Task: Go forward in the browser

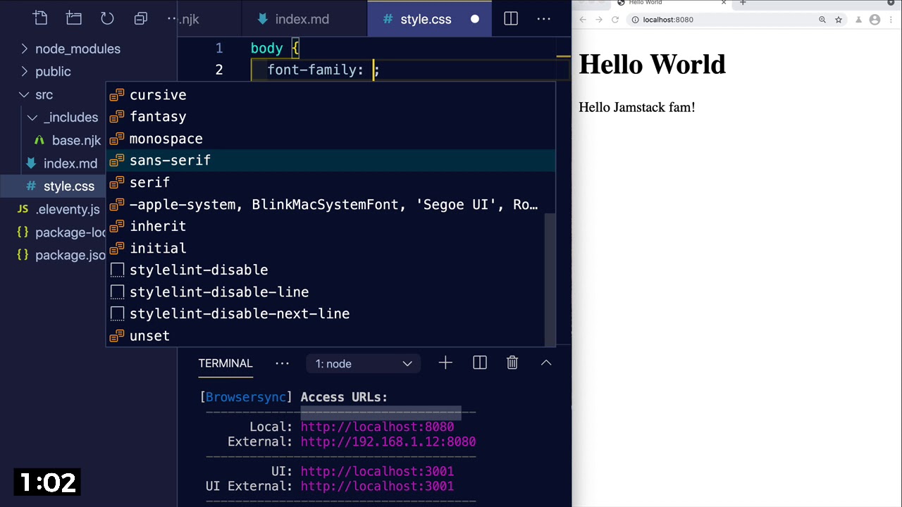Action: pos(599,20)
